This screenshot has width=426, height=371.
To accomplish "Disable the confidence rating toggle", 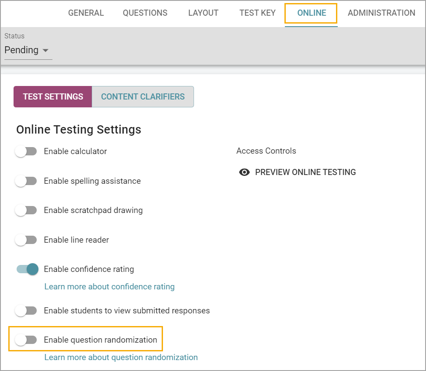I will click(28, 269).
